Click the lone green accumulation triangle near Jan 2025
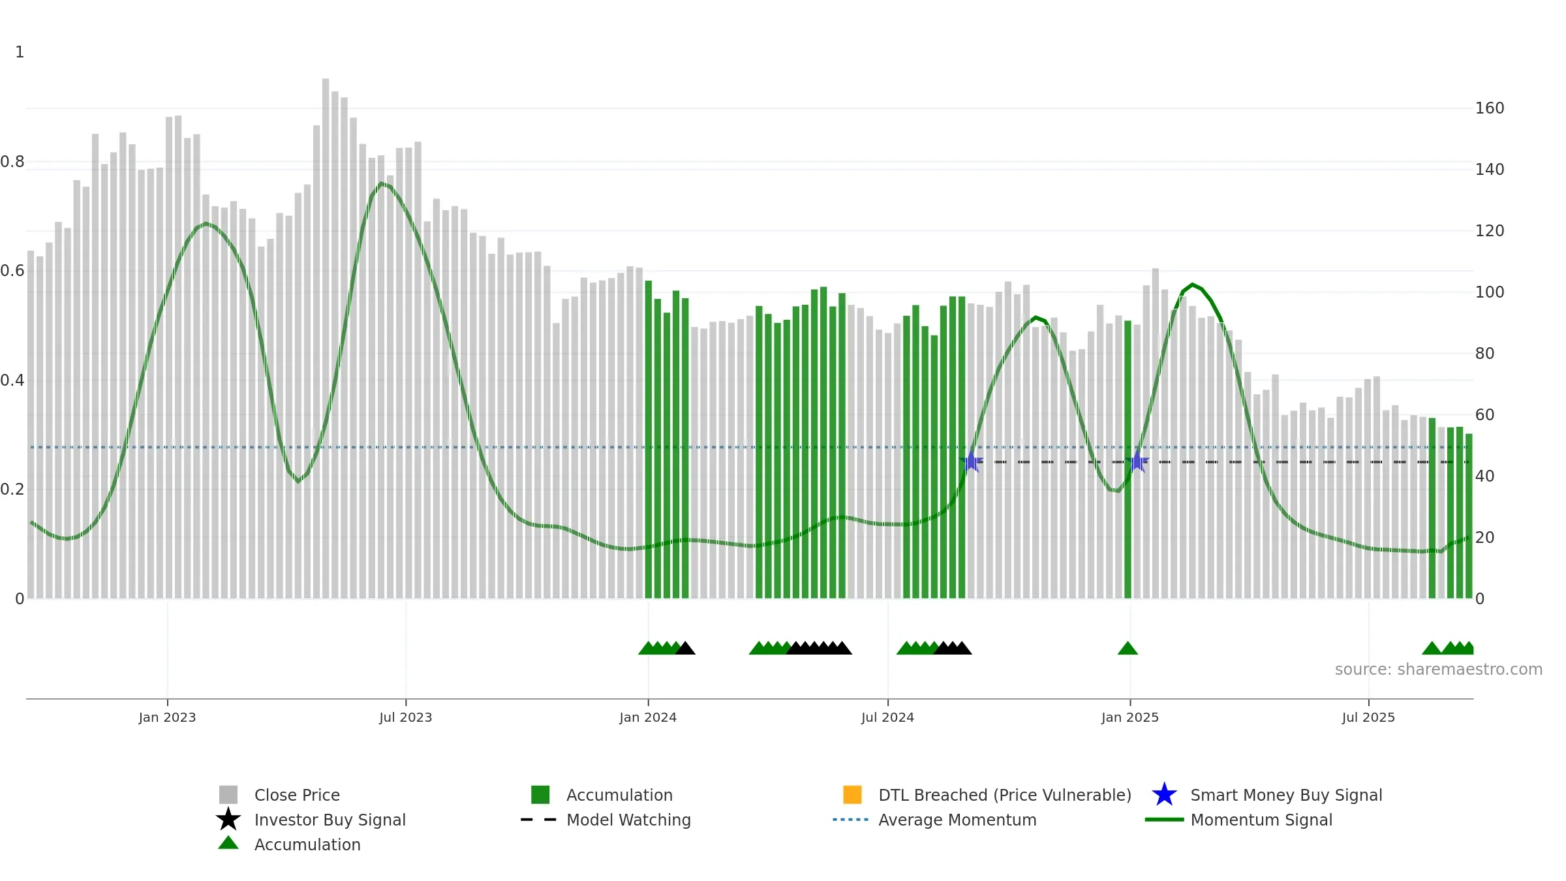Viewport: 1566px width, 881px height. [1128, 648]
